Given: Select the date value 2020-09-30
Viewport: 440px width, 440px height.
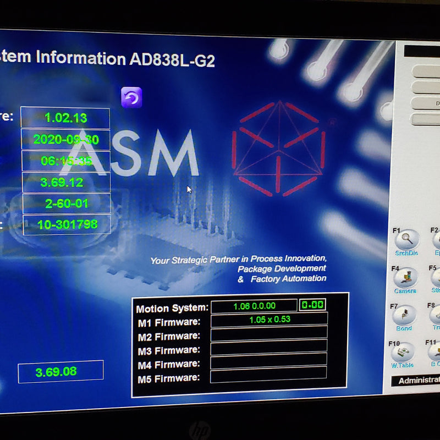Looking at the screenshot, I should (x=65, y=140).
